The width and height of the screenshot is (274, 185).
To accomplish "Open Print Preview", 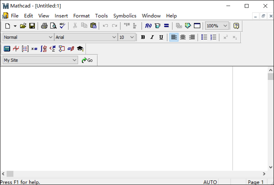I will point(53,26).
